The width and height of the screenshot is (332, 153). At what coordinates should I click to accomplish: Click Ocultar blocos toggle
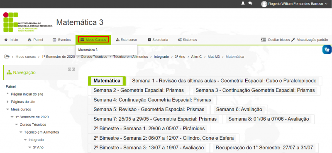(275, 40)
